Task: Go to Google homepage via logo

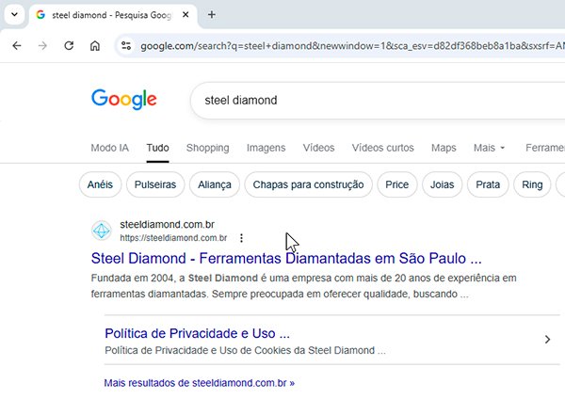Action: 124,99
